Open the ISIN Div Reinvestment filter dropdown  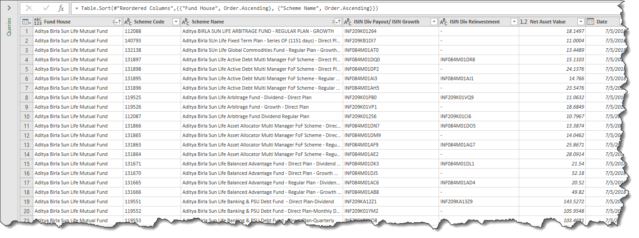pyautogui.click(x=514, y=22)
